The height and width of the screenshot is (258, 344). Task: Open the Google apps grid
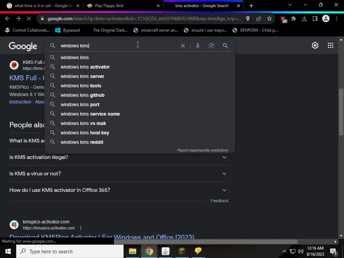pos(331,45)
